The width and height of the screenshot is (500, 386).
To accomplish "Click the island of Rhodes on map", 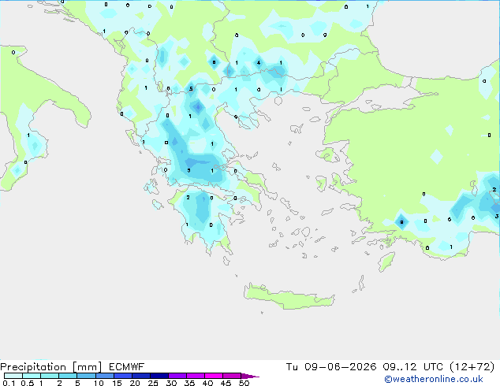I will click(x=386, y=261).
